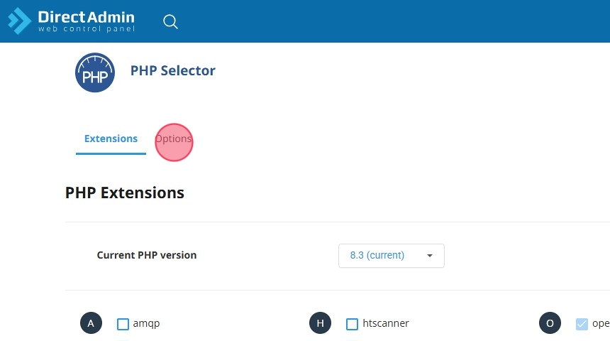Image resolution: width=610 pixels, height=341 pixels.
Task: Click the letter O group badge
Action: [x=550, y=323]
